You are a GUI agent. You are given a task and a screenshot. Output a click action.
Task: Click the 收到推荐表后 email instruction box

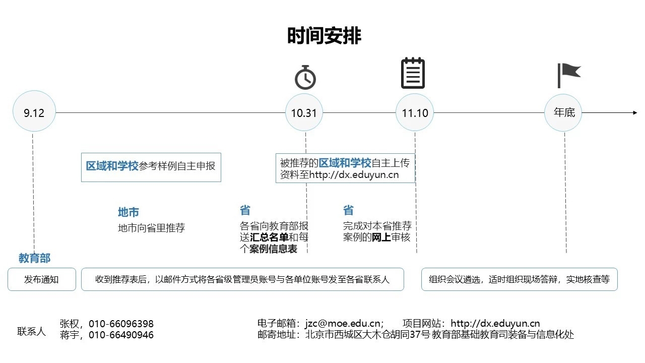pyautogui.click(x=242, y=279)
